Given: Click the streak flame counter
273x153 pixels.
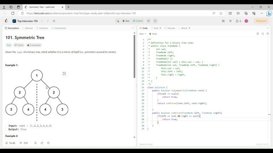Looking at the screenshot, I should (238, 21).
